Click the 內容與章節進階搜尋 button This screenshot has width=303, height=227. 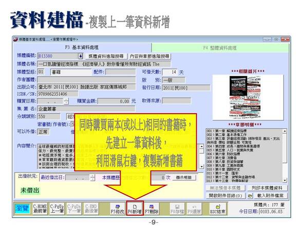tap(150, 56)
